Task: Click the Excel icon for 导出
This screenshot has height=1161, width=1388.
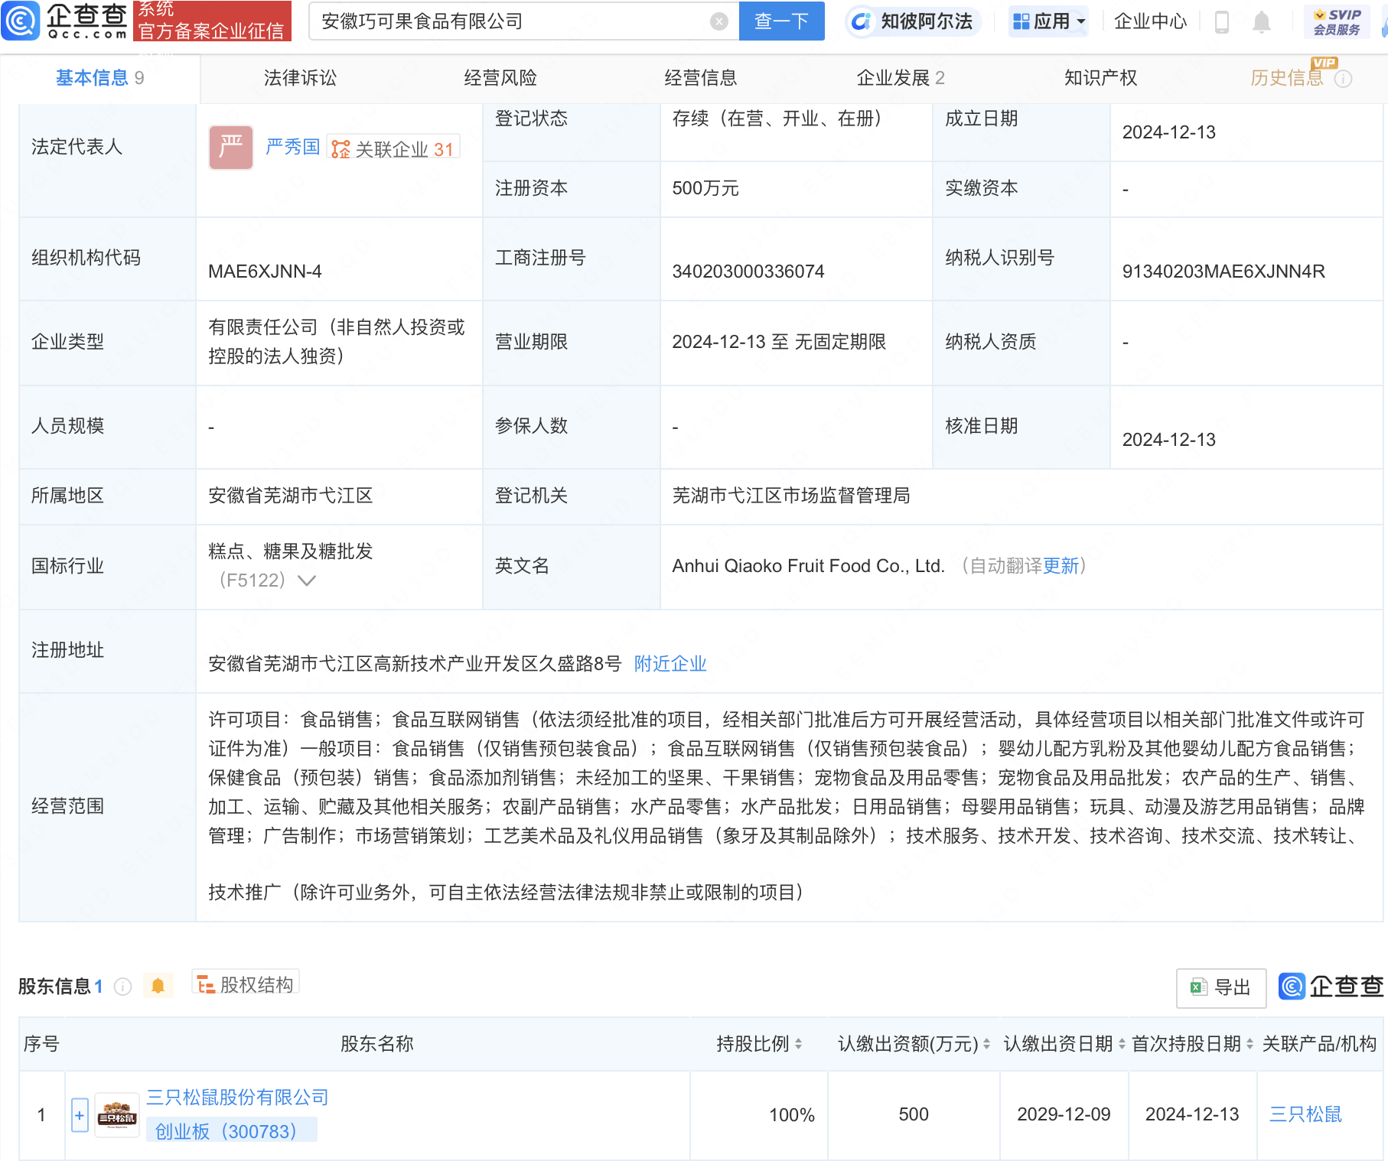Action: 1198,987
